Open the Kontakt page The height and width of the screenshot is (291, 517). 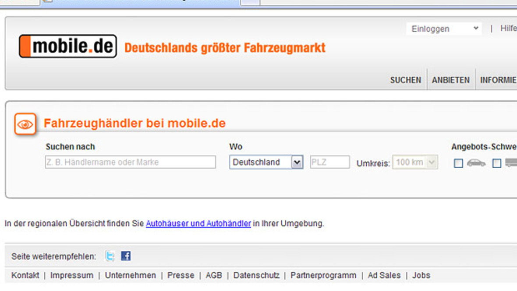25,275
